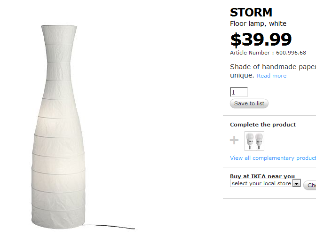This screenshot has height=236, width=316.
Task: Click the Buy at IKEA near you label
Action: [262, 176]
